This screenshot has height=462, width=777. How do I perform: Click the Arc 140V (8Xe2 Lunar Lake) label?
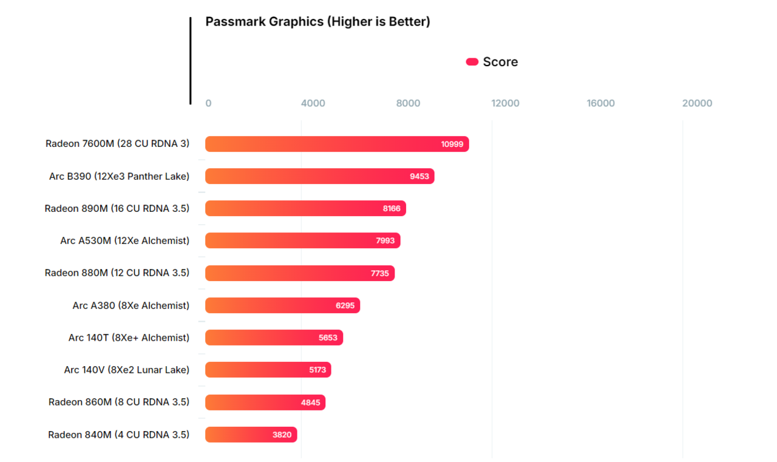tap(126, 370)
